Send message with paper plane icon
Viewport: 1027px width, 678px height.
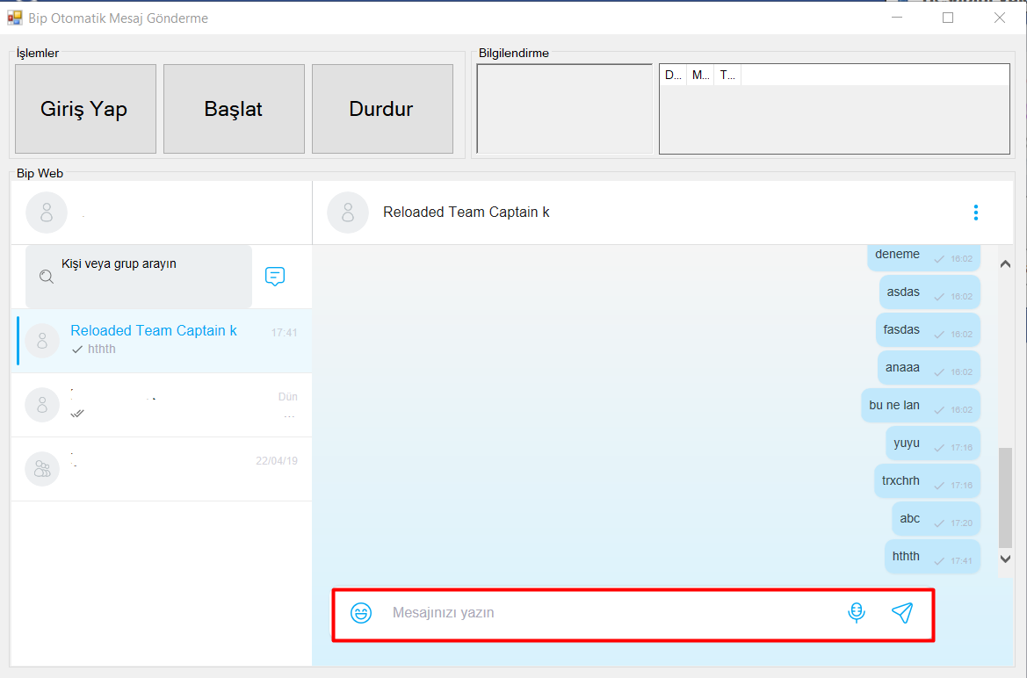click(x=902, y=612)
